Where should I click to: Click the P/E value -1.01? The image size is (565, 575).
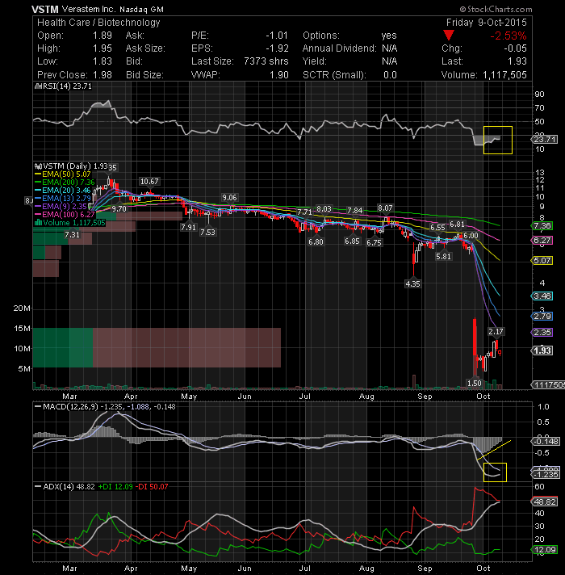pos(277,36)
